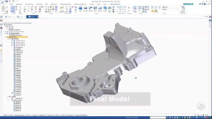The height and width of the screenshot is (119, 212).
Task: Select the Revolve command icon
Action: click(x=90, y=9)
